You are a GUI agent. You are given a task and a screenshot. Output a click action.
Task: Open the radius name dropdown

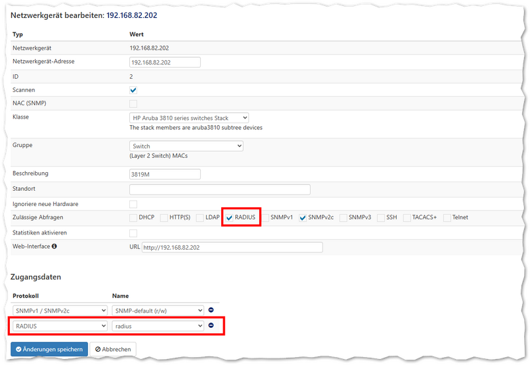pos(158,326)
